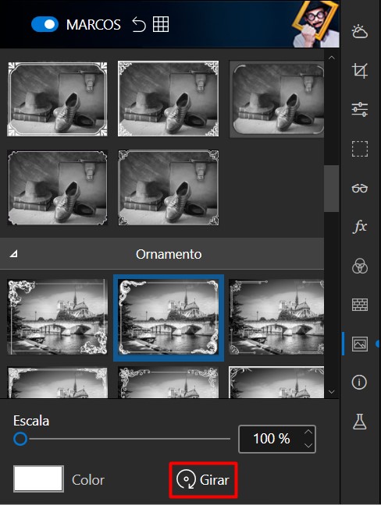Select the first Ornamento frame thumbnail
381x505 pixels.
click(57, 317)
